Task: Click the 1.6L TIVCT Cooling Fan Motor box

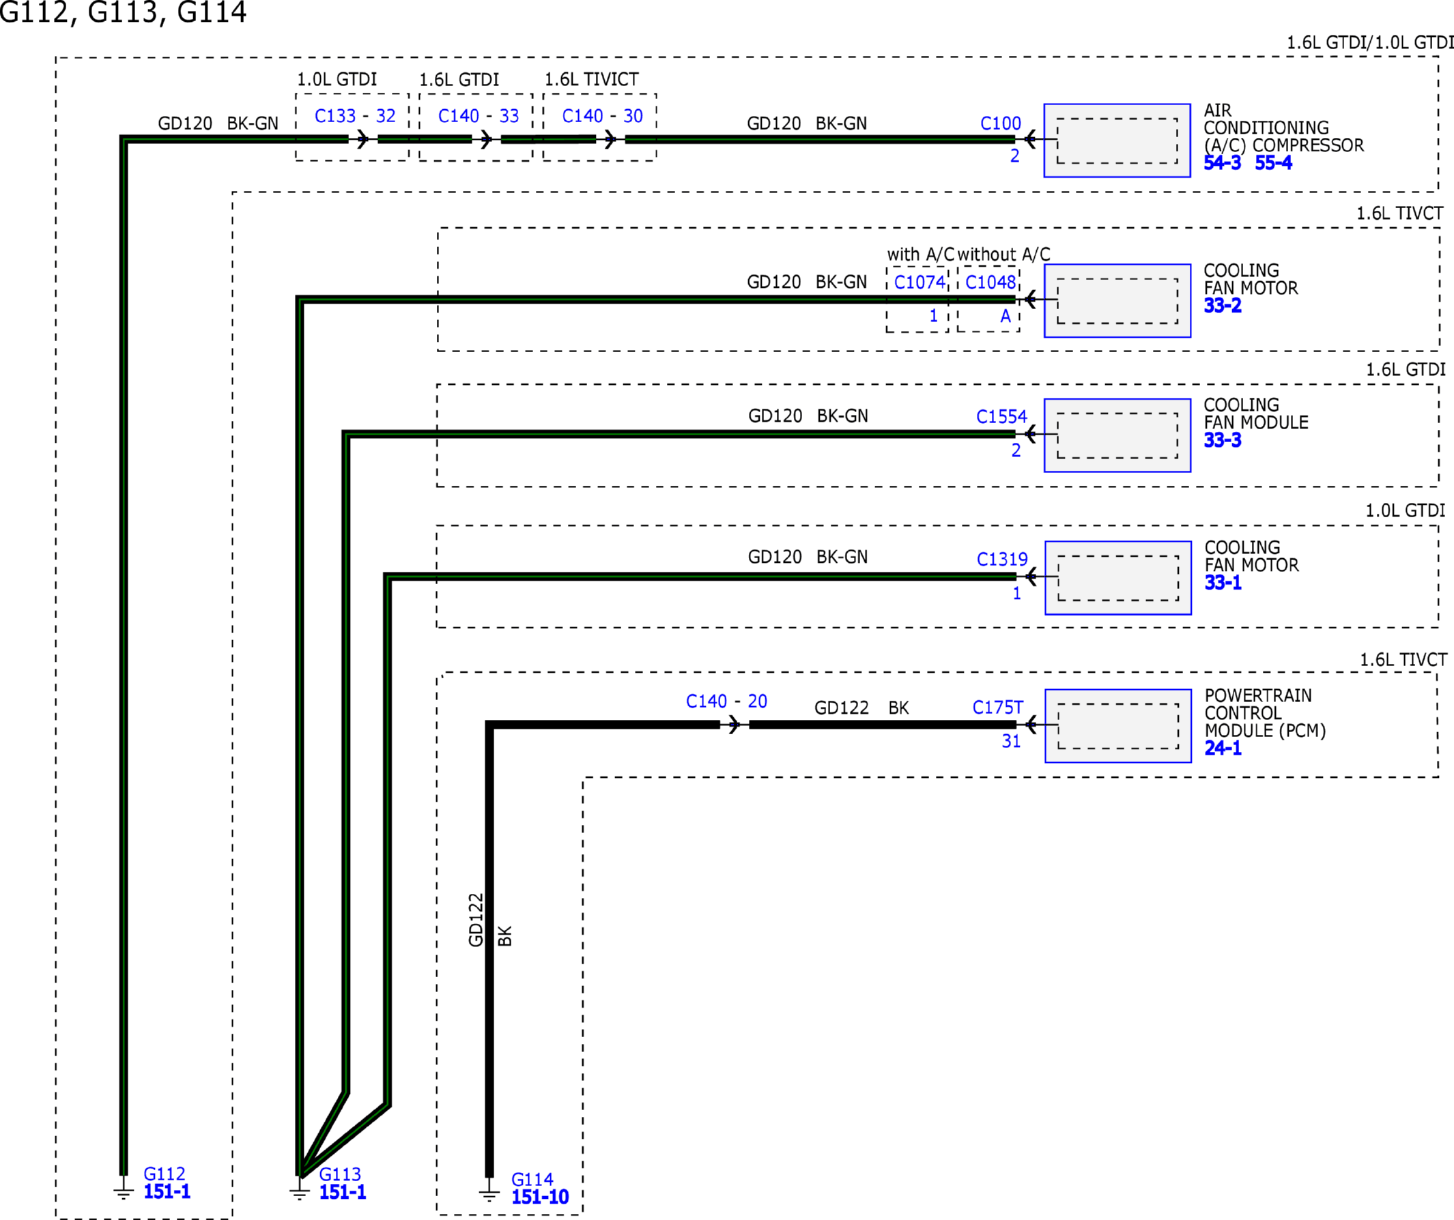Action: click(x=1117, y=301)
